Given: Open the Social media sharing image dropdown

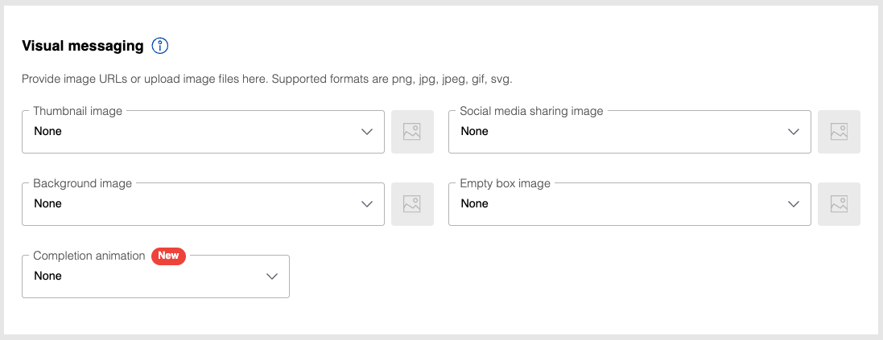Looking at the screenshot, I should (x=629, y=132).
